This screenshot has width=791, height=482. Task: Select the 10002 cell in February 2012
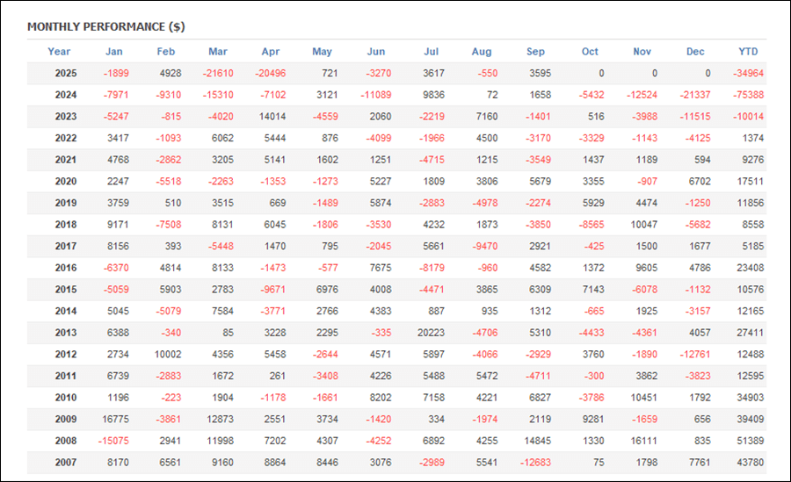tap(166, 355)
